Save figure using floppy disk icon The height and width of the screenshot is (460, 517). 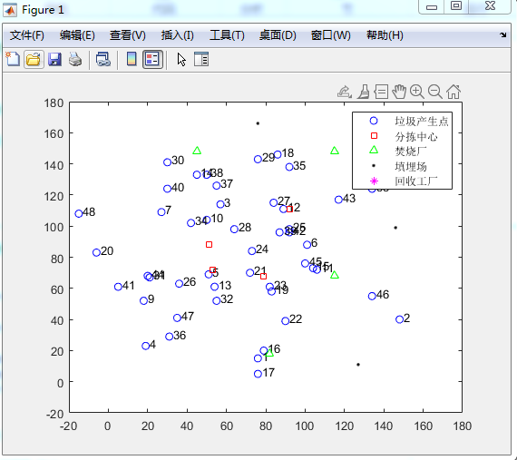(54, 60)
